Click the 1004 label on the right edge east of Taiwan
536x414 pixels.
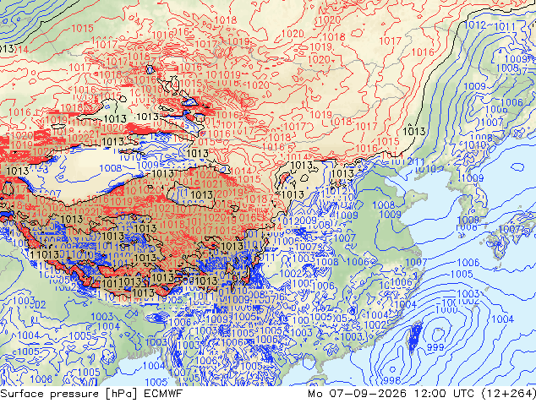pyautogui.click(x=502, y=319)
